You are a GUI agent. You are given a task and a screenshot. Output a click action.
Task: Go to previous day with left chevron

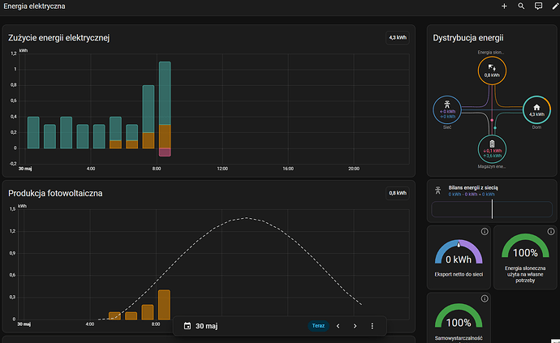pos(338,326)
